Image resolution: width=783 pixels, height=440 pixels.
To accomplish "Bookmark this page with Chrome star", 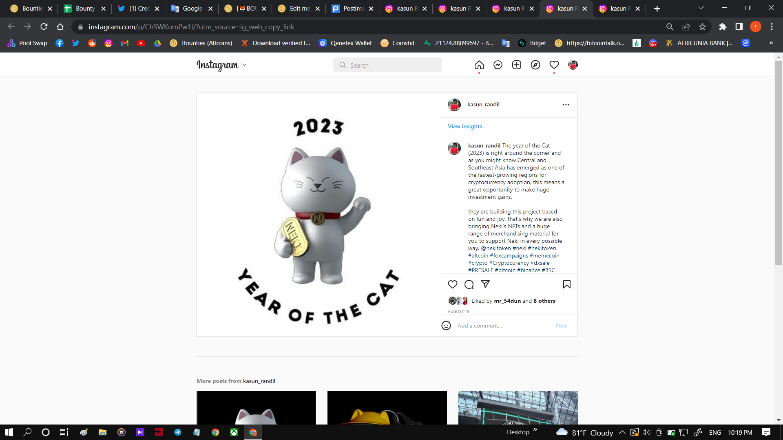I will [702, 27].
